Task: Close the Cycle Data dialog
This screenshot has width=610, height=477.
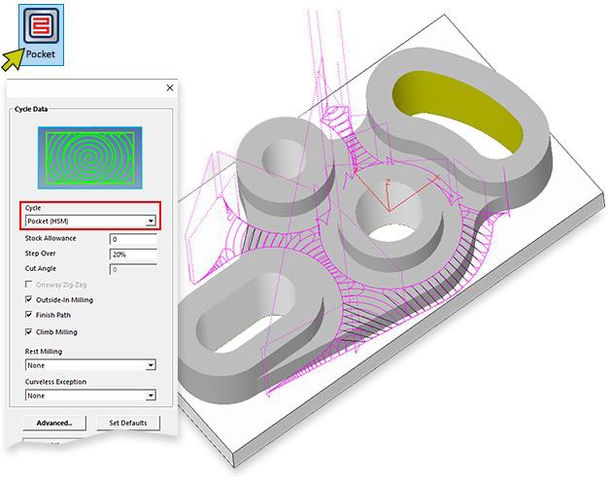Action: (170, 88)
